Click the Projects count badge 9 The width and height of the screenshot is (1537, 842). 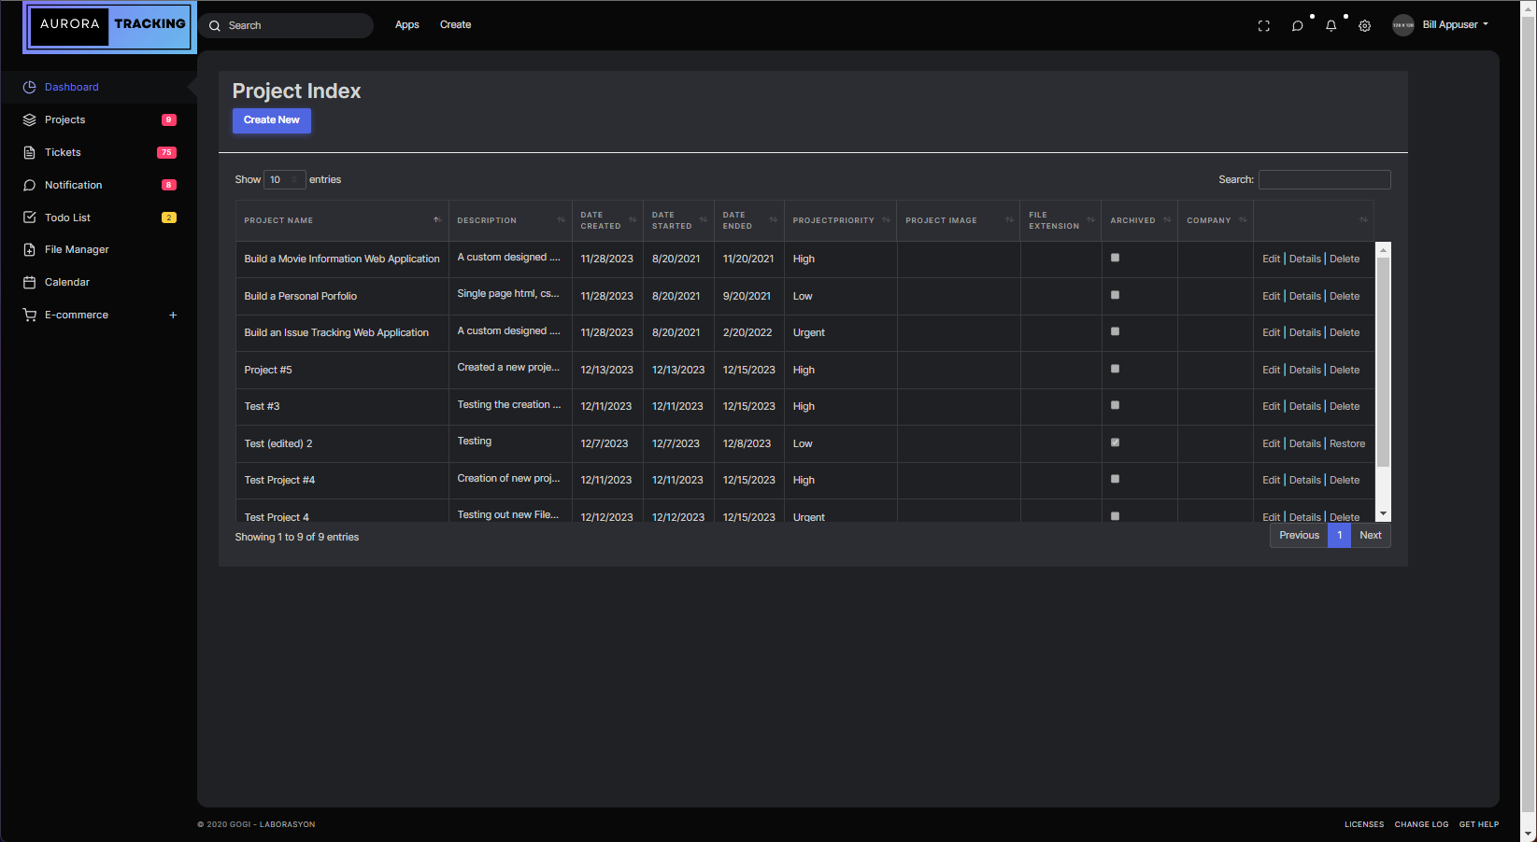point(169,119)
